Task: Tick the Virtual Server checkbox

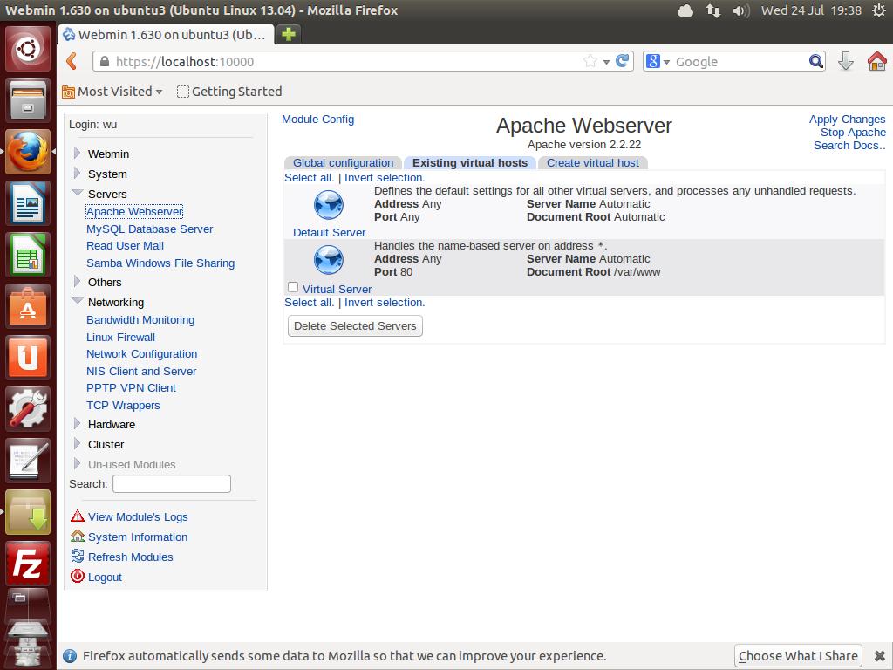Action: click(x=293, y=287)
